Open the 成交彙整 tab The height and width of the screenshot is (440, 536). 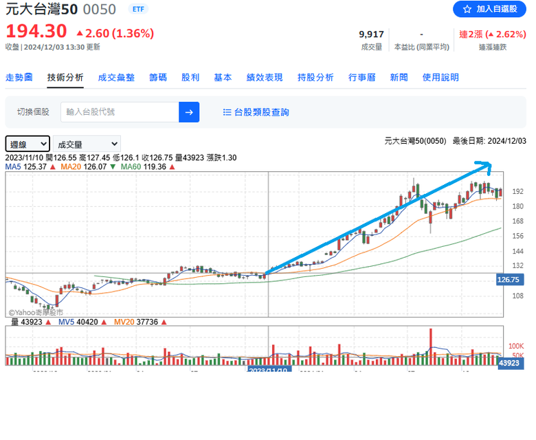click(x=116, y=78)
